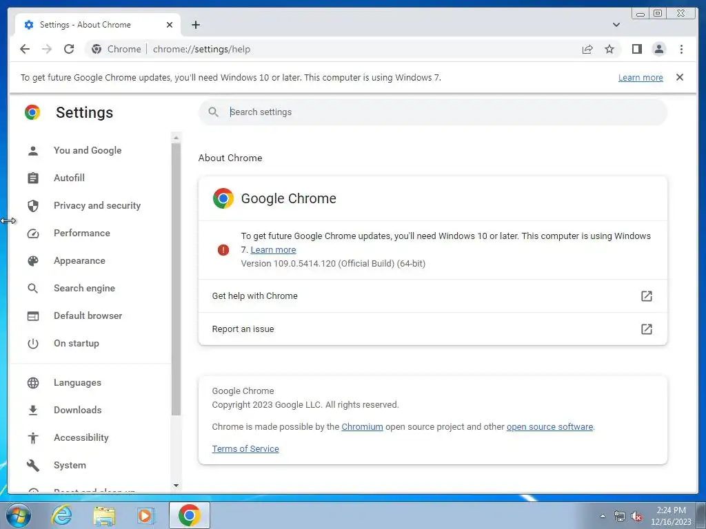
Task: Click the globe icon beside Languages
Action: point(33,383)
